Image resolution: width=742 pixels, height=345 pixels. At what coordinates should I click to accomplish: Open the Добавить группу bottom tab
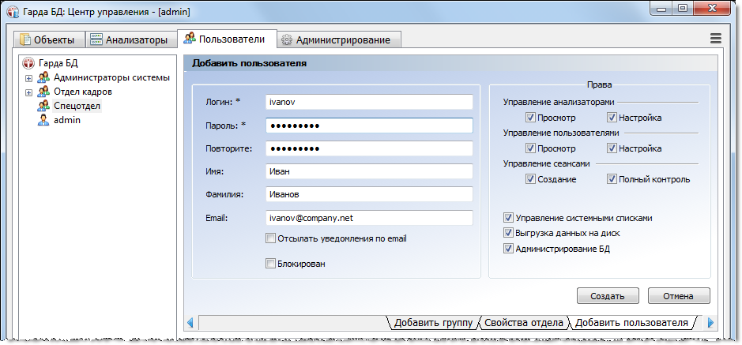433,323
